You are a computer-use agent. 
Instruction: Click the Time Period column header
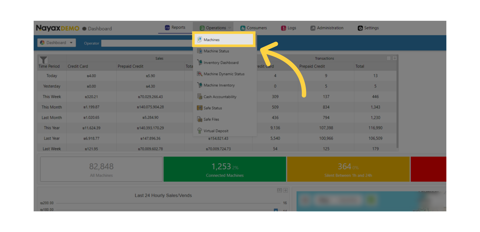click(x=49, y=66)
